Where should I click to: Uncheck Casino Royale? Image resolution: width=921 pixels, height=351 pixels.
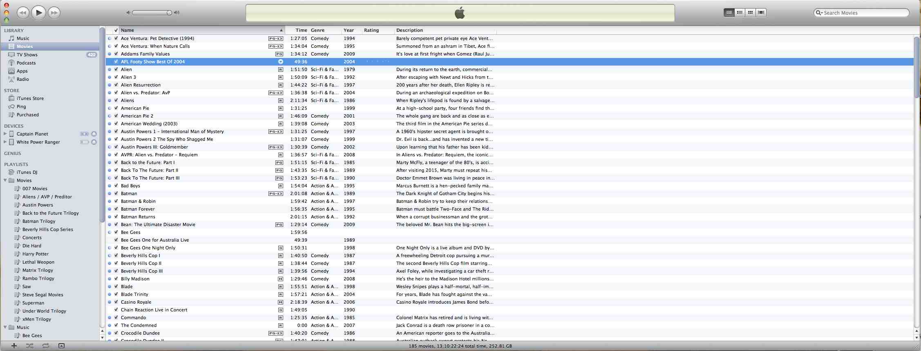(116, 302)
